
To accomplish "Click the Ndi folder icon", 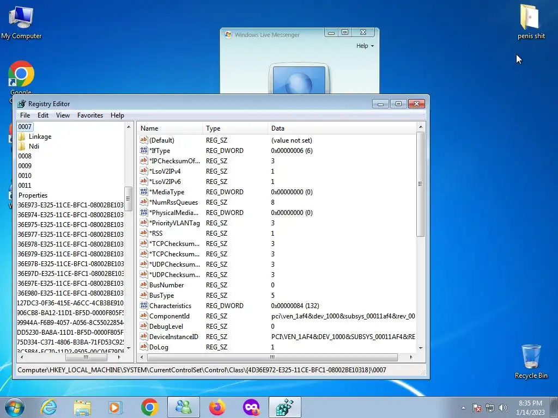I will click(22, 146).
